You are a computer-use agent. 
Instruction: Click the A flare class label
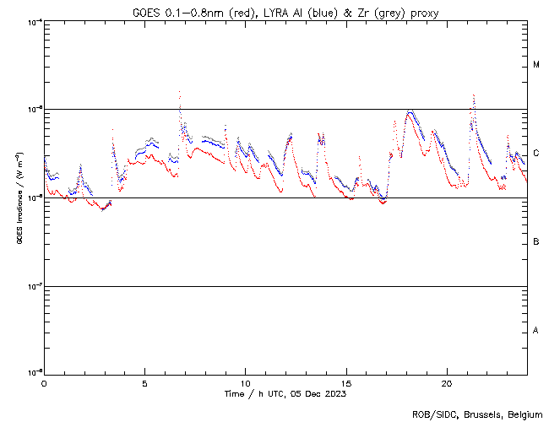pos(536,331)
